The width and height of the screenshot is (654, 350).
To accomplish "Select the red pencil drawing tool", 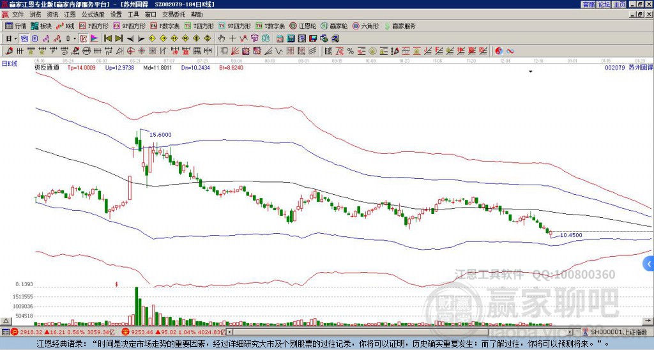I will point(8,51).
